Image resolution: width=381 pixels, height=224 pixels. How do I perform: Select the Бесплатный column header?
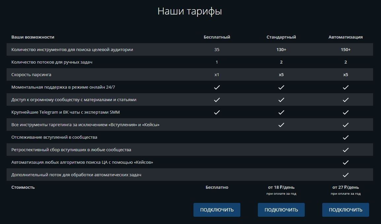(x=217, y=37)
